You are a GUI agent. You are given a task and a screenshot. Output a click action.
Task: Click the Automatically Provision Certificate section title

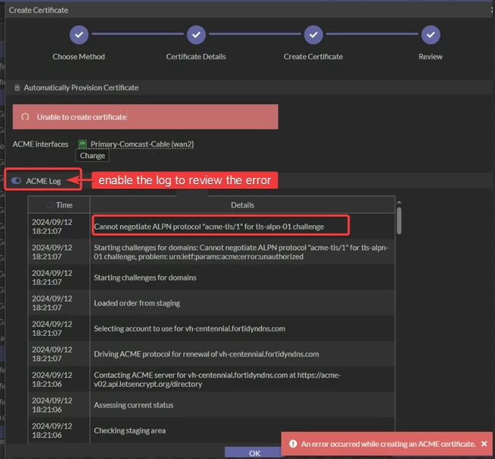(x=81, y=88)
